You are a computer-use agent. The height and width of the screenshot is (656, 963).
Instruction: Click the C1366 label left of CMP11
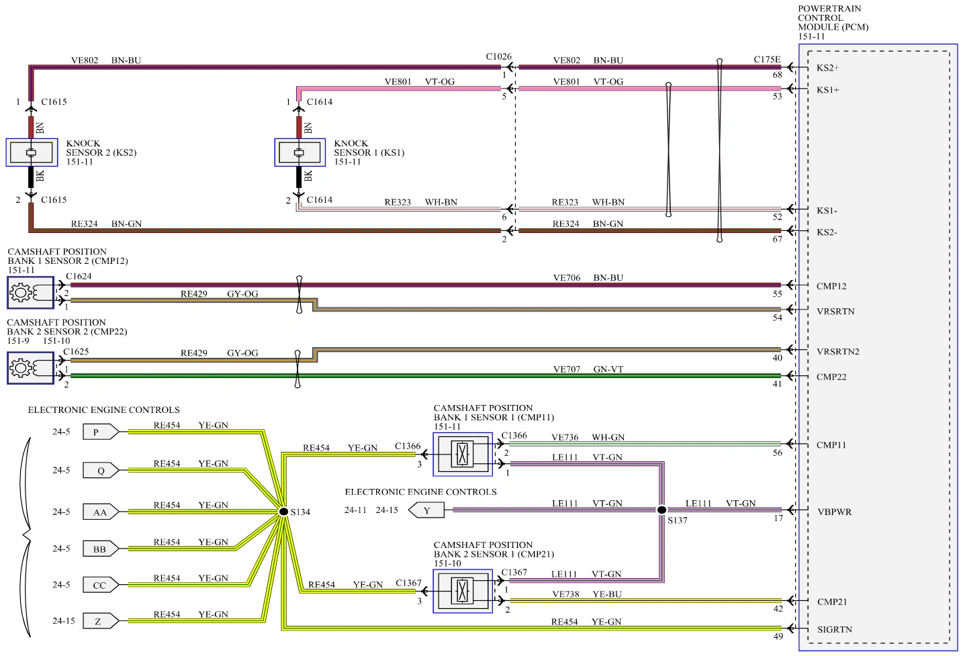point(408,446)
